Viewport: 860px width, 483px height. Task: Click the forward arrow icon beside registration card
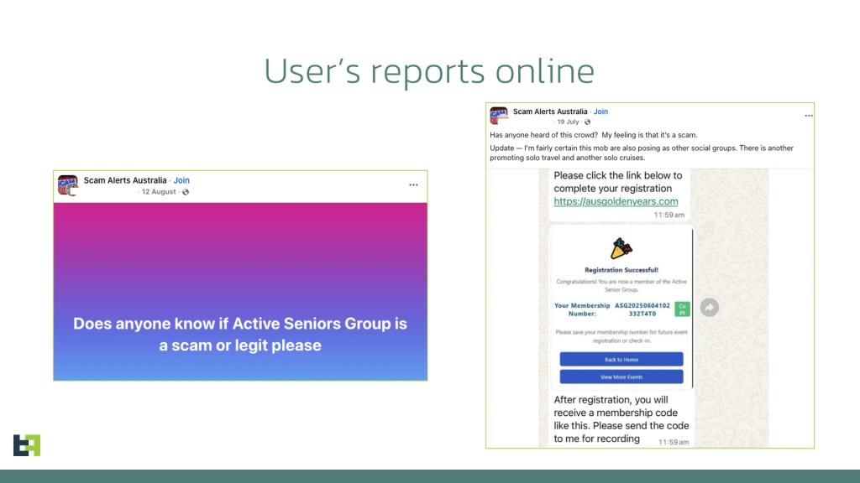coord(709,308)
